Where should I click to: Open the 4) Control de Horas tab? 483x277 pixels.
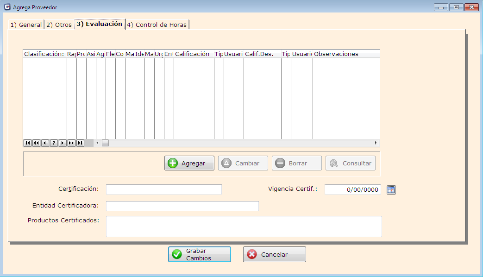click(x=157, y=25)
